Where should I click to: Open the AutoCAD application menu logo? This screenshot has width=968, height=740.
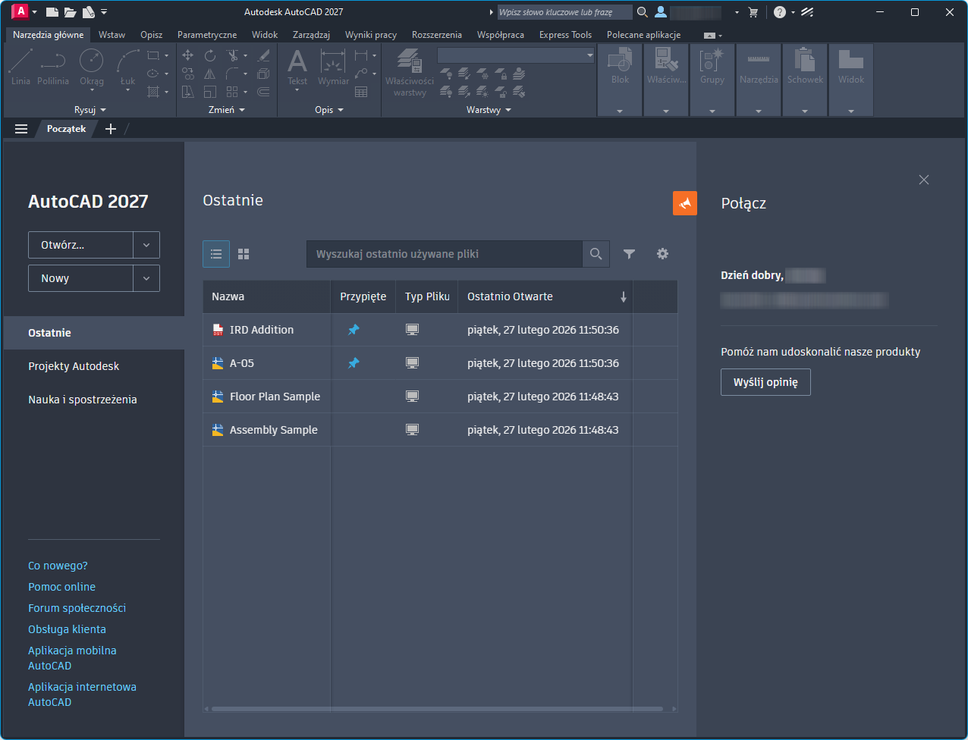(20, 11)
